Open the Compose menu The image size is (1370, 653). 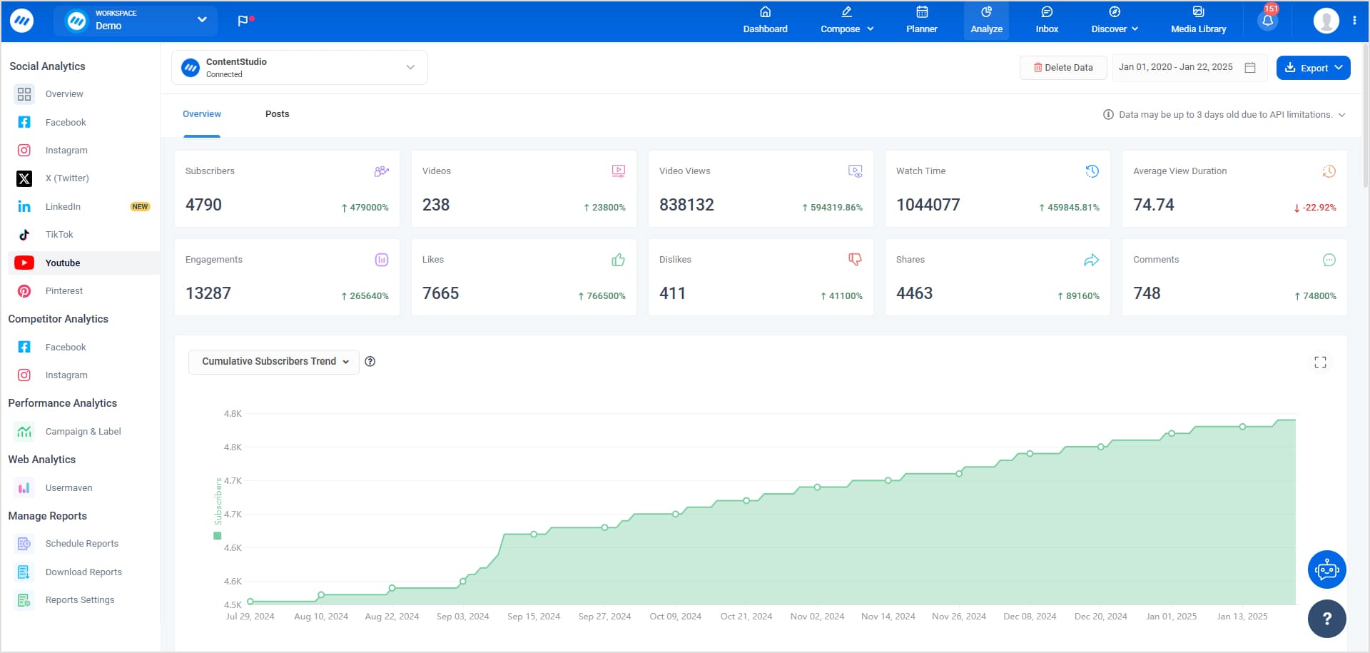[847, 21]
